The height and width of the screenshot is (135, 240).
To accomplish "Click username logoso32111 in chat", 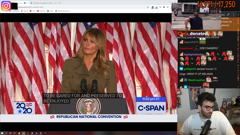I will (x=191, y=42).
